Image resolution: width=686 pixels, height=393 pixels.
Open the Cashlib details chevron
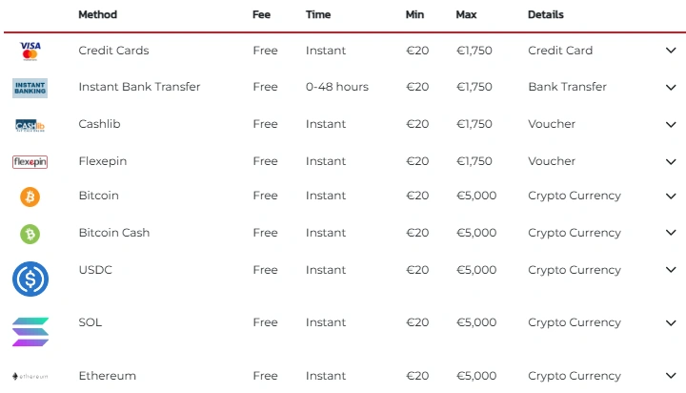click(671, 125)
